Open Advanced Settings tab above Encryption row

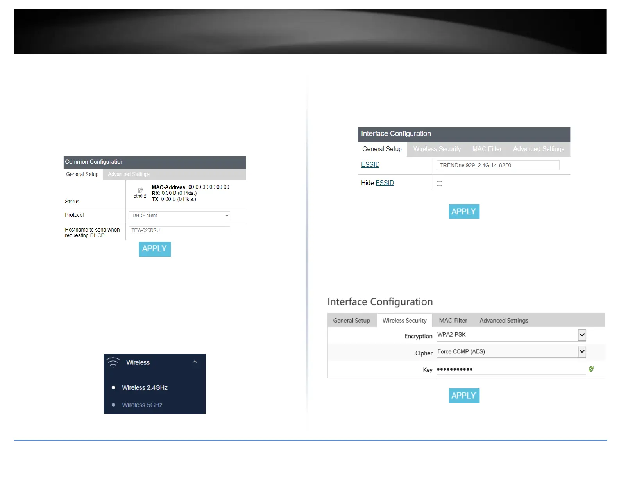pos(504,320)
